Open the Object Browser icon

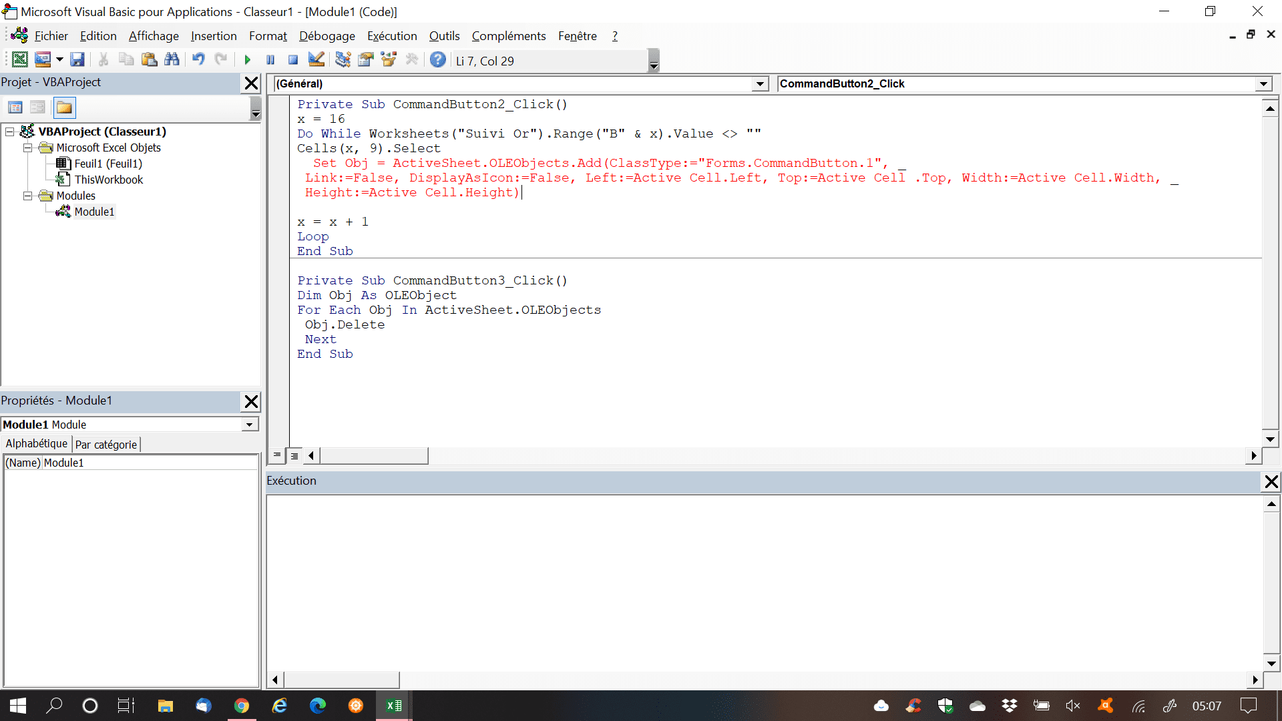(388, 60)
